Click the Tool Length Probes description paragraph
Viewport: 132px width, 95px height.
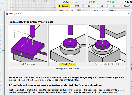67,91
